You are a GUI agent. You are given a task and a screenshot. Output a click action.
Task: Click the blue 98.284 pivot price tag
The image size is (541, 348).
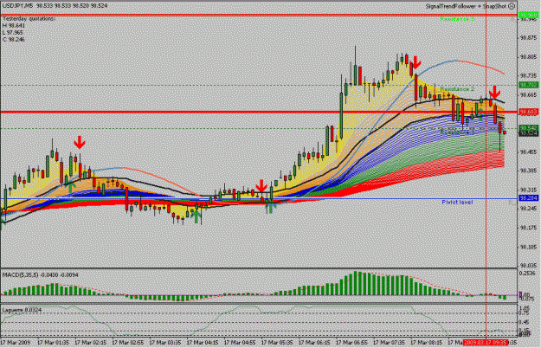click(x=528, y=198)
